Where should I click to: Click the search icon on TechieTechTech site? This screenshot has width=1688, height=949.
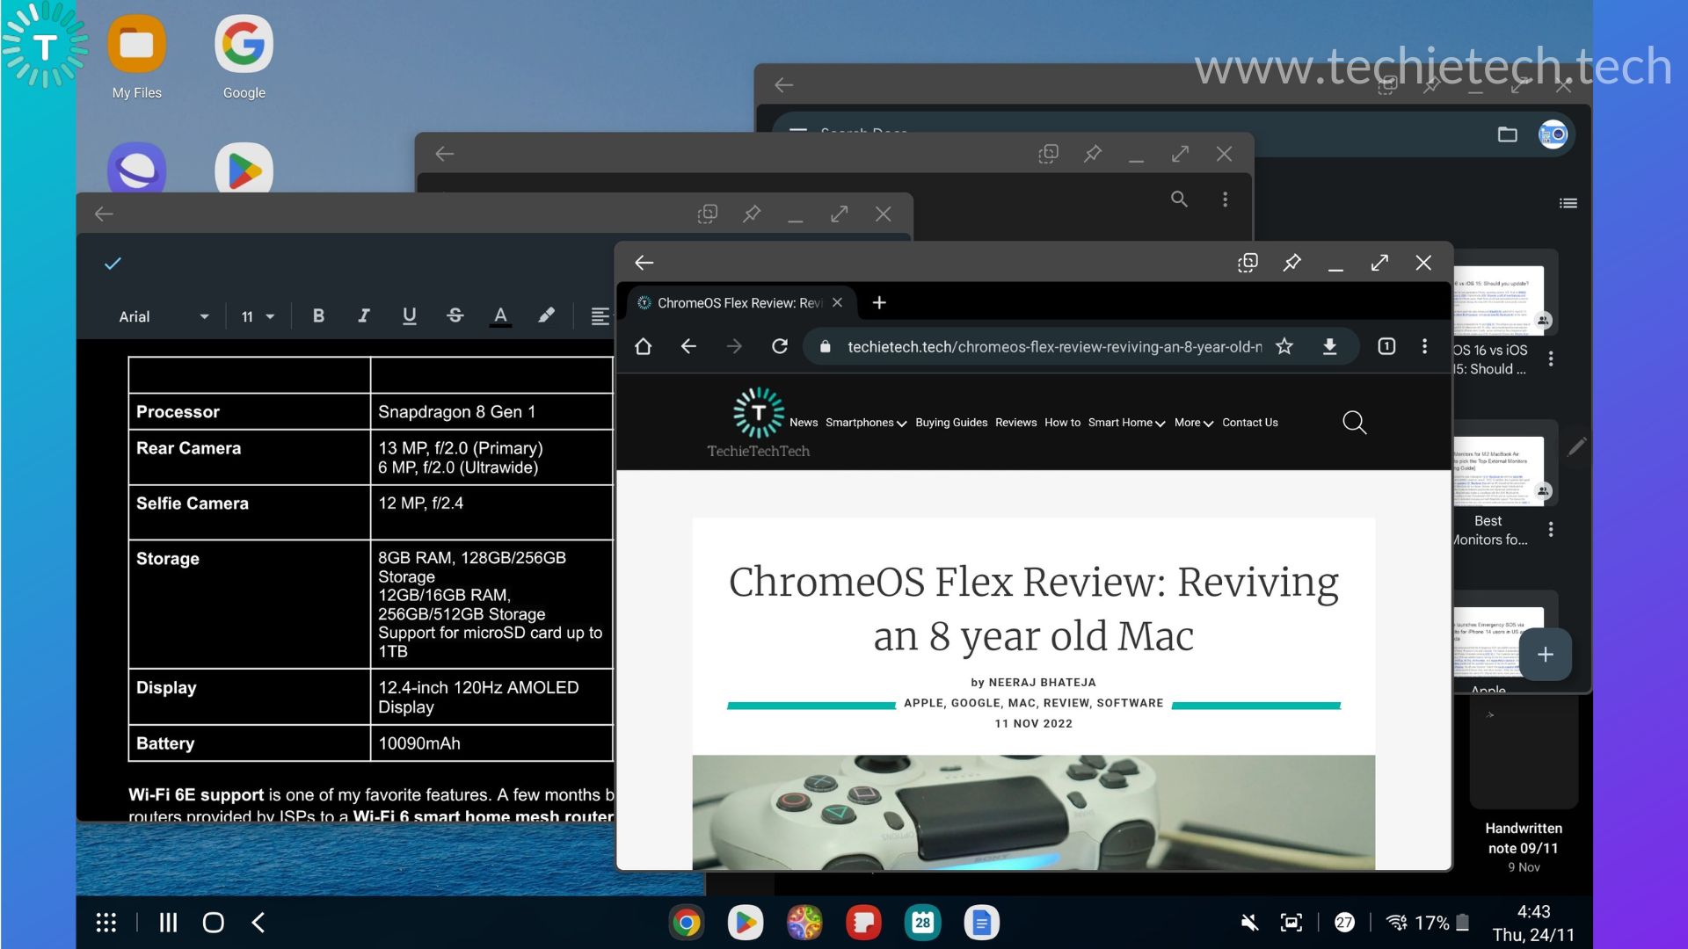coord(1353,422)
